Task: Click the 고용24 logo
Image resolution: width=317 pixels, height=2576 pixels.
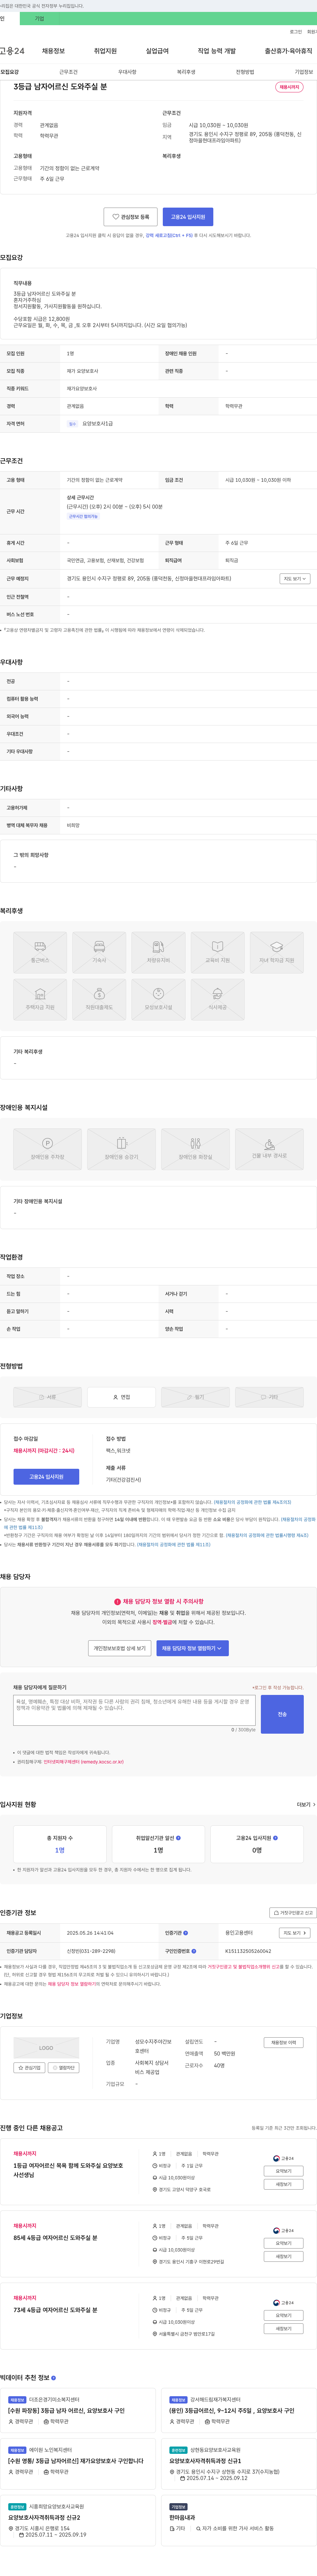Action: [x=12, y=51]
